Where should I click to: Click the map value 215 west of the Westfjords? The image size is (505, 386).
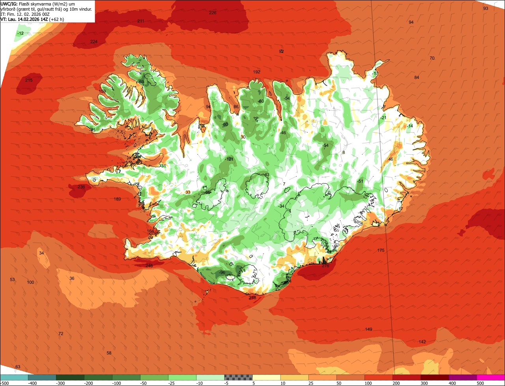[x=29, y=80]
